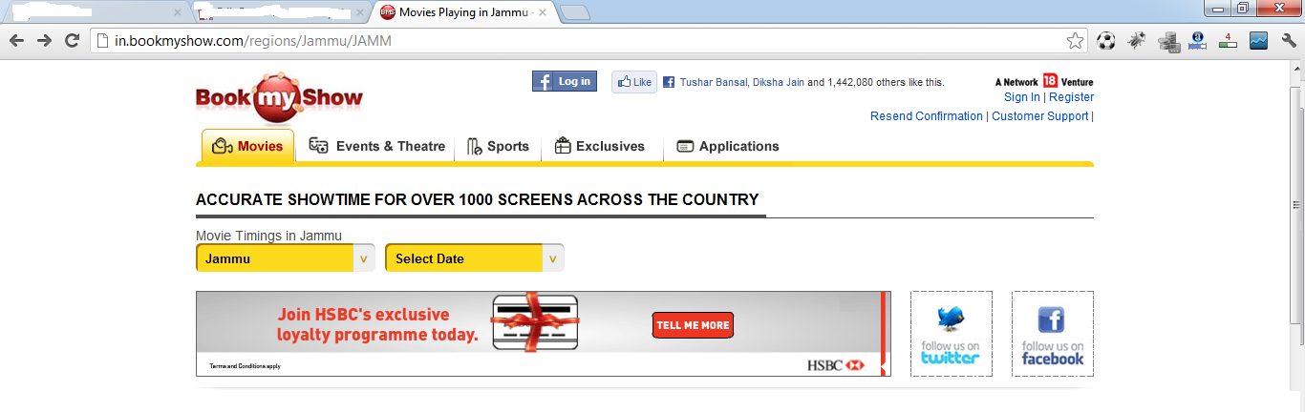Screen dimensions: 1305x412
Task: Click Diksha Jain name link
Action: [x=779, y=83]
